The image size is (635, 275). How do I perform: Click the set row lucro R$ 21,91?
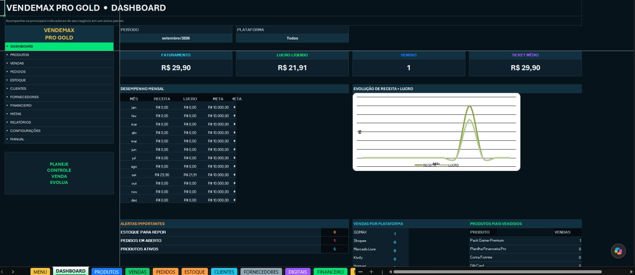(190, 175)
